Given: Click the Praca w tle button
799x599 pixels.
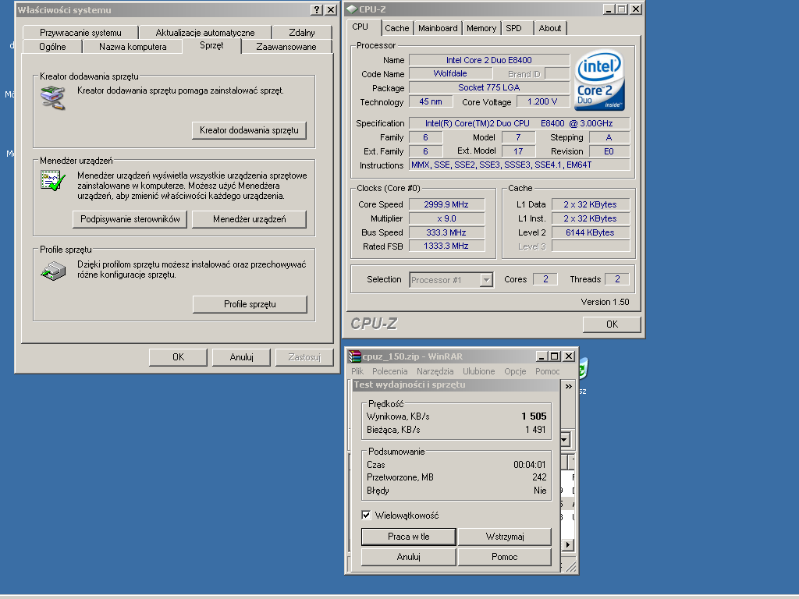Looking at the screenshot, I should point(409,537).
